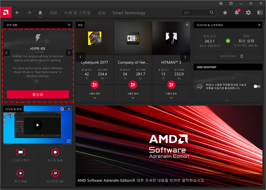Click the 활성화 button
The width and height of the screenshot is (266, 190).
click(x=38, y=95)
